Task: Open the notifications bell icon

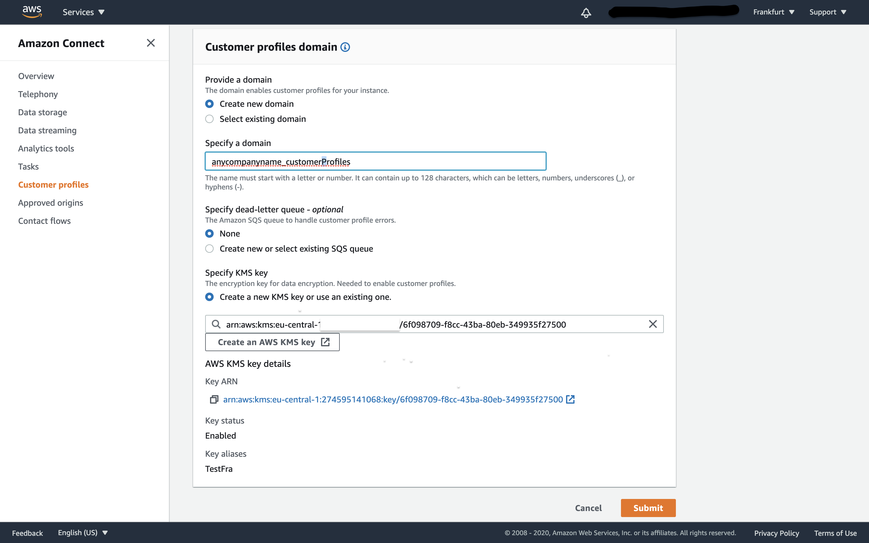Action: 586,13
